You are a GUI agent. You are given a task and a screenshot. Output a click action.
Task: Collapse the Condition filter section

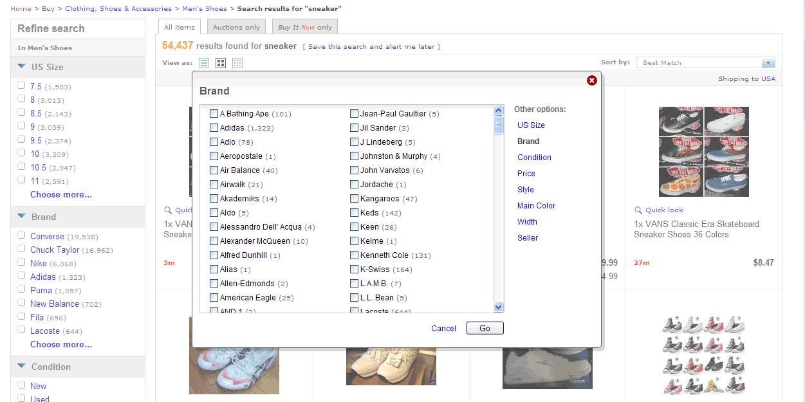click(22, 367)
